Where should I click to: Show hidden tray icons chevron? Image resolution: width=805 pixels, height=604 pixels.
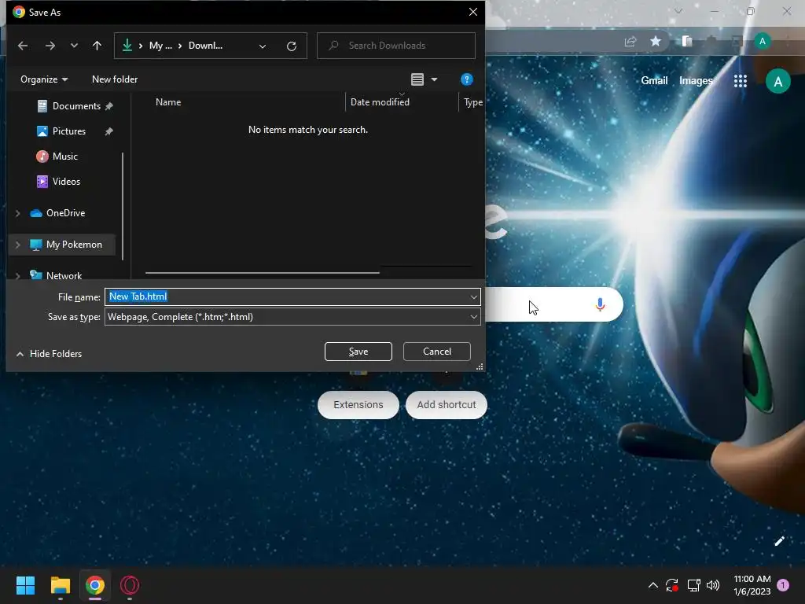coord(653,585)
